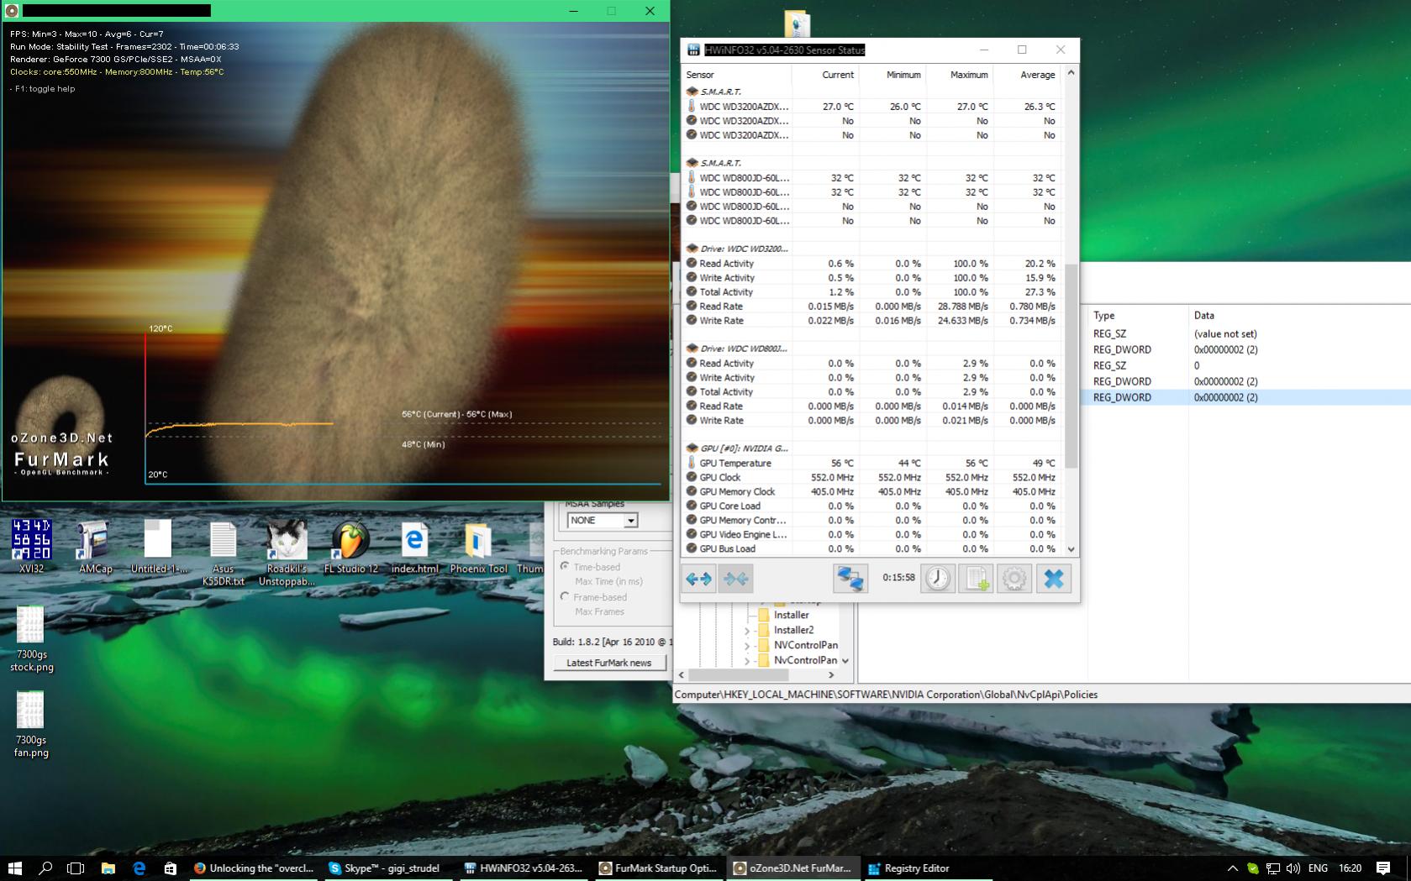This screenshot has height=881, width=1411.
Task: Select the GPU Temperature sensor row
Action: 734,463
